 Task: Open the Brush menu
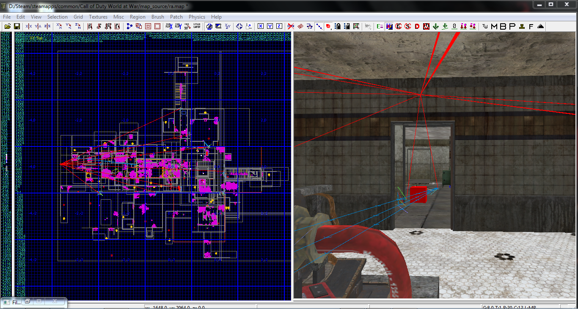click(158, 17)
